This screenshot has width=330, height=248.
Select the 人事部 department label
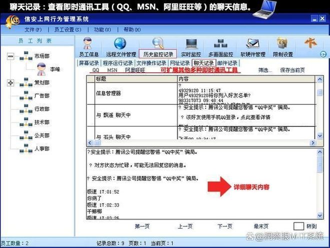[x=42, y=148]
